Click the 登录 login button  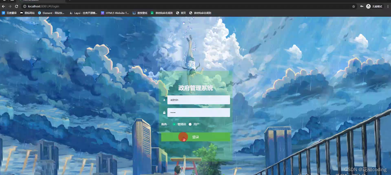(196, 137)
